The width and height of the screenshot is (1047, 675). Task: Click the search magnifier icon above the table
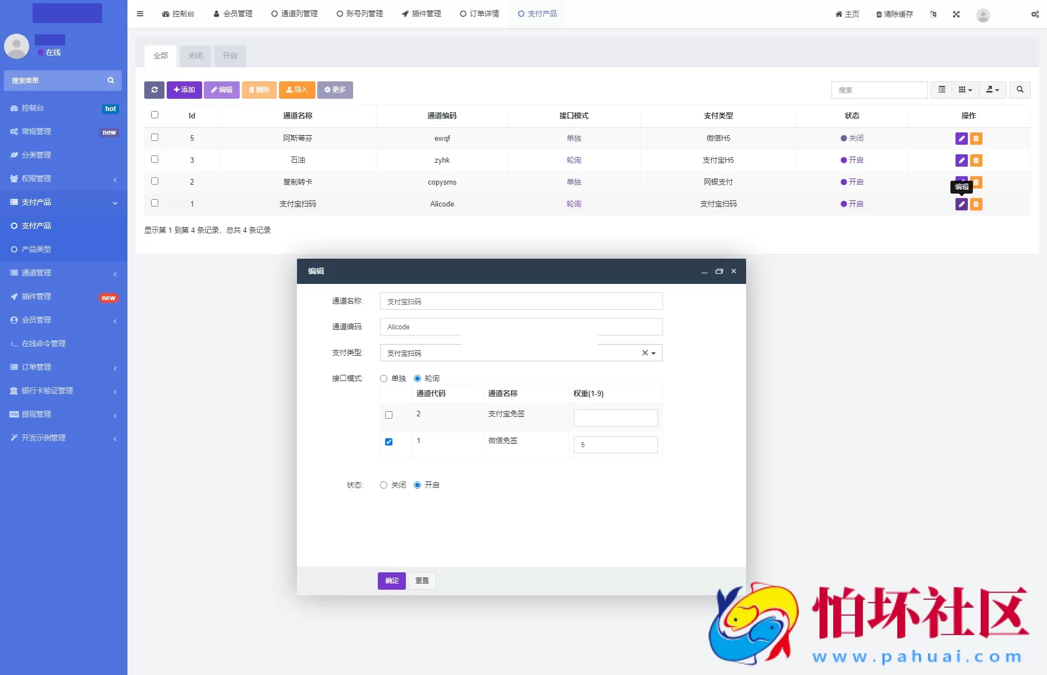coord(1020,90)
